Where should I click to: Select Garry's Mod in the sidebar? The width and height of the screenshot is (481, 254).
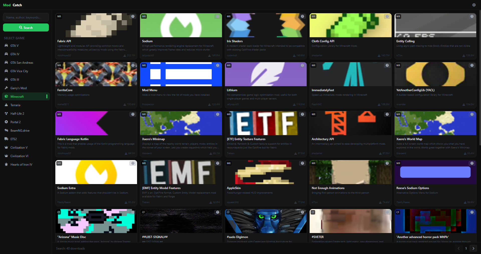tap(26, 88)
